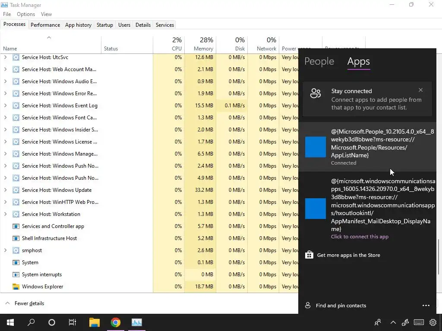Viewport: 442px width, 331px height.
Task: Sort processes by CPU column
Action: [x=169, y=44]
